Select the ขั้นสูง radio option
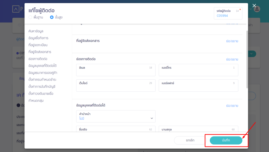This screenshot has height=152, width=269. tap(52, 17)
